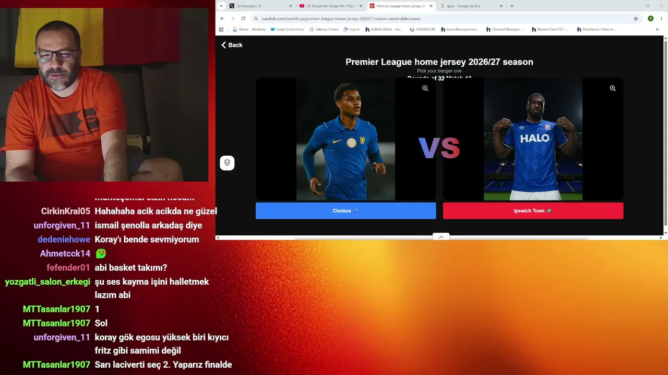
Task: Click the 'Premier League home jersey 2026/27 season' heading
Action: [439, 62]
